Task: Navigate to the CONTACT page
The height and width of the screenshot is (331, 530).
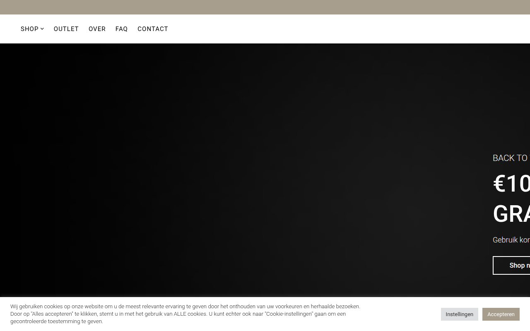Action: click(x=153, y=29)
